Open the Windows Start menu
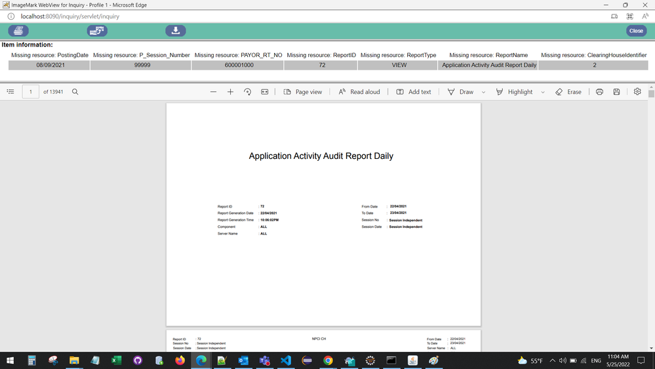The image size is (655, 369). point(10,360)
